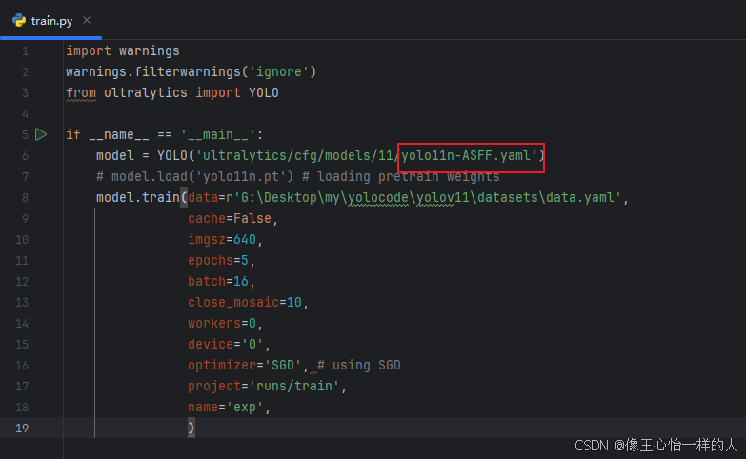Click the 'ultralytics/cfg/models/11/' path text
Viewport: 746px width, 459px height.
pos(302,155)
